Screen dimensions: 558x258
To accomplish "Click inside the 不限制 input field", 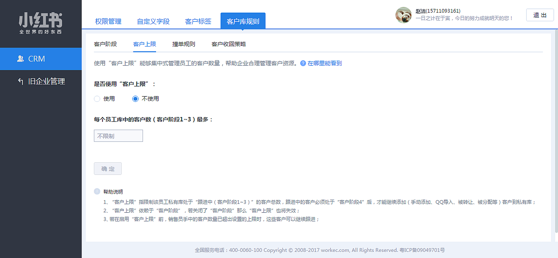I will pos(118,135).
